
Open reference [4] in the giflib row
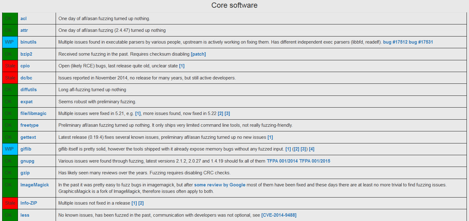click(x=312, y=149)
